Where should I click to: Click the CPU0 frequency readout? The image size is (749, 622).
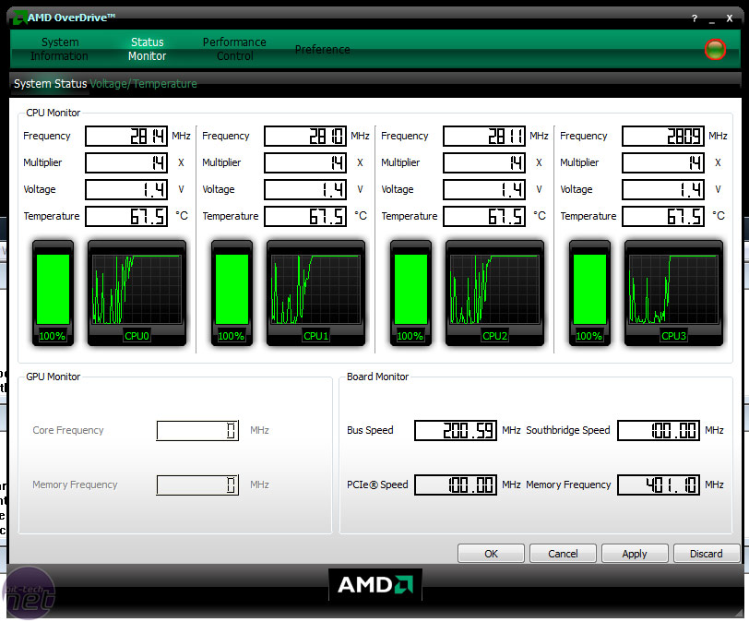tap(126, 137)
